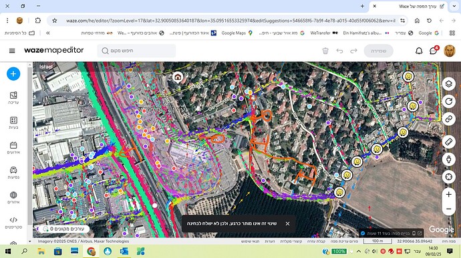Open תנאי שימוש footer link
The width and height of the screenshot is (461, 258).
[x=250, y=241]
